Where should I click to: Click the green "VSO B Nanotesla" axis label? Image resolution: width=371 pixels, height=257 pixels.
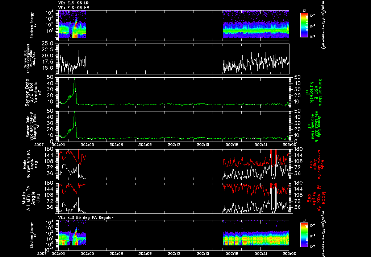click(315, 93)
